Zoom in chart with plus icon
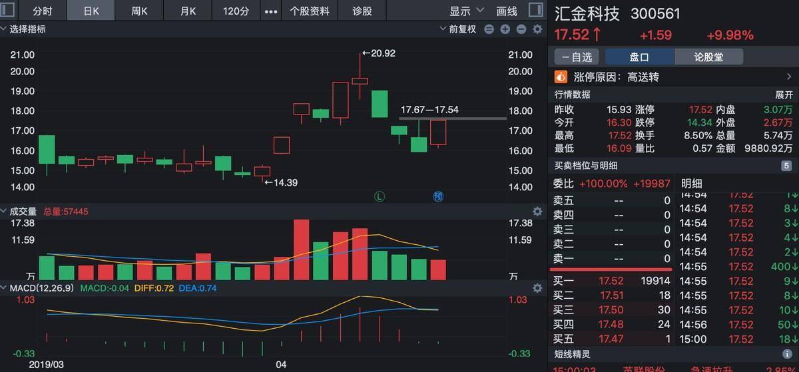 tap(505, 29)
